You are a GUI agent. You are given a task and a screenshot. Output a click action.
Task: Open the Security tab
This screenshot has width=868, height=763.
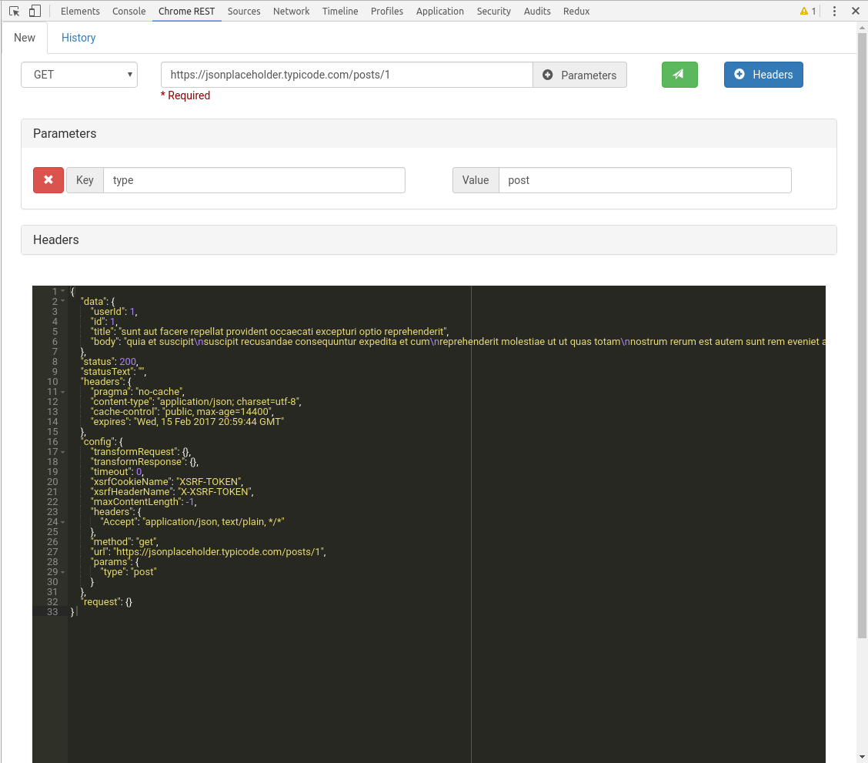[494, 11]
